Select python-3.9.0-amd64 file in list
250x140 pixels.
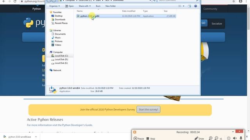click(x=126, y=16)
